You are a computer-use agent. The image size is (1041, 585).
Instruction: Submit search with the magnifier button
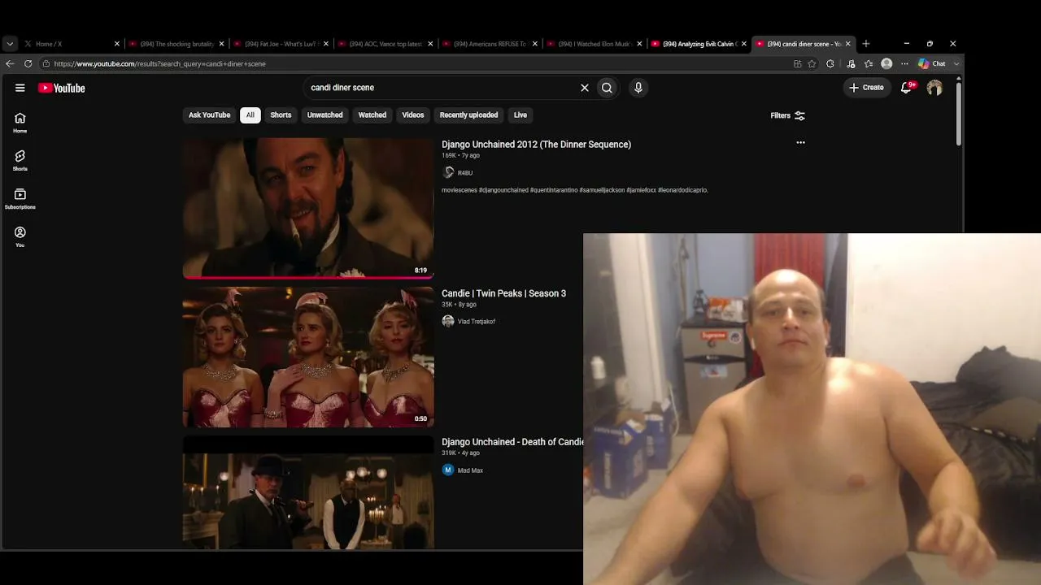tap(607, 88)
